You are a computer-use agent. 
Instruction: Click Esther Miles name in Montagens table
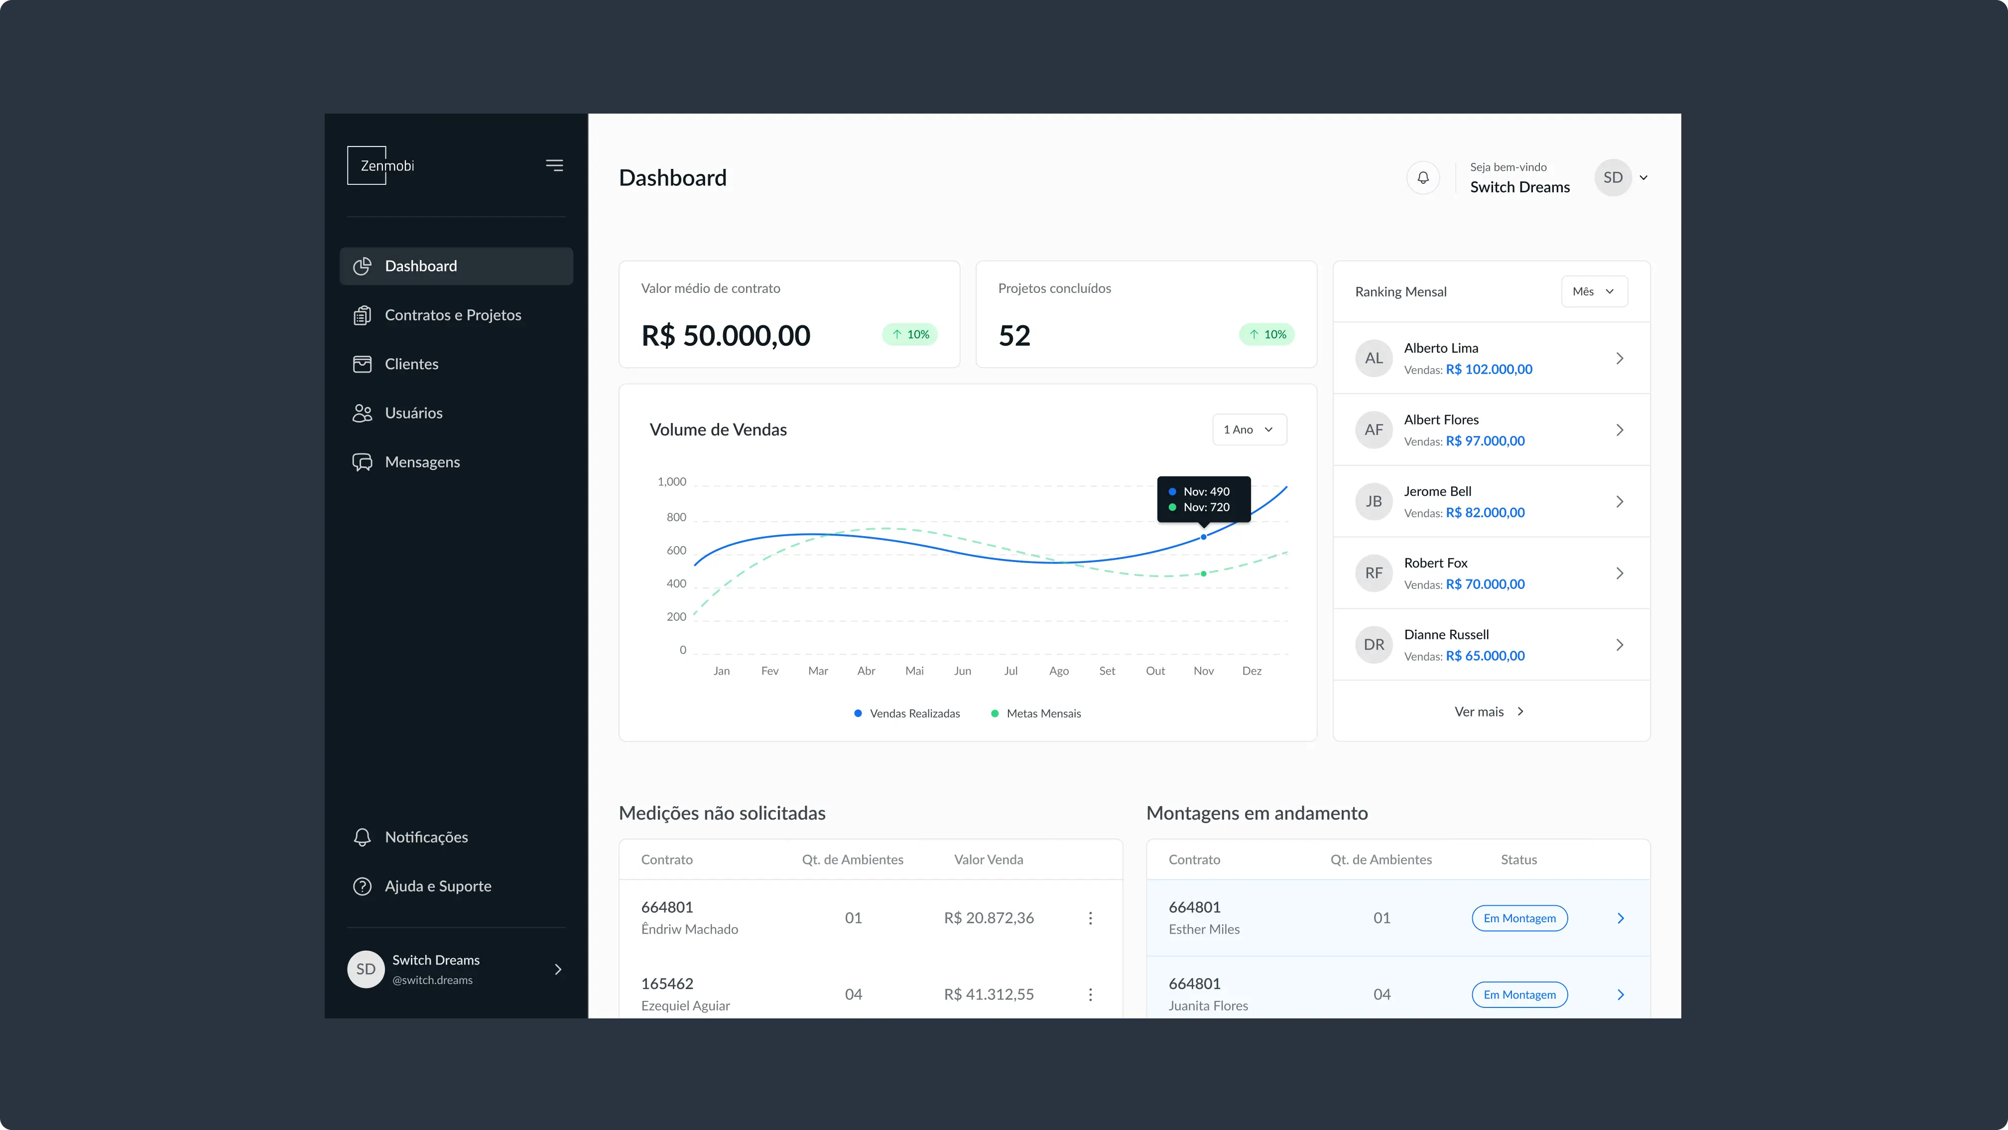coord(1204,929)
